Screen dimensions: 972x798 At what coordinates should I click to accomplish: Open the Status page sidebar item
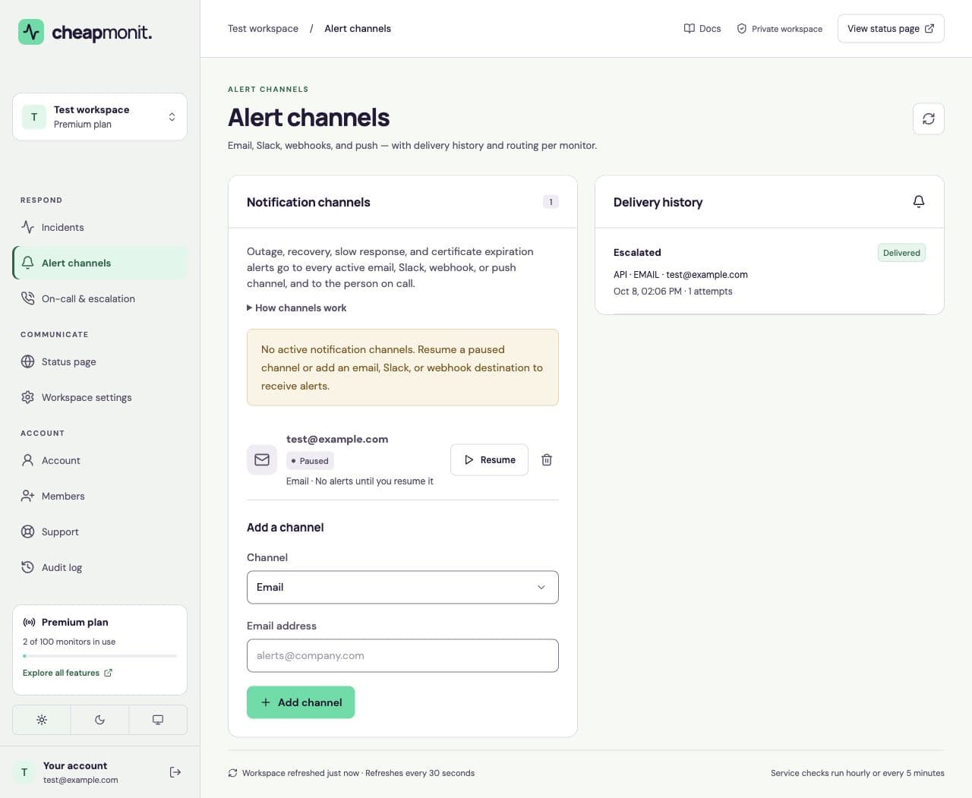coord(99,361)
